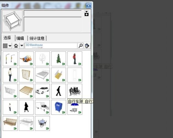Pick the blue mailbox component

[58, 107]
